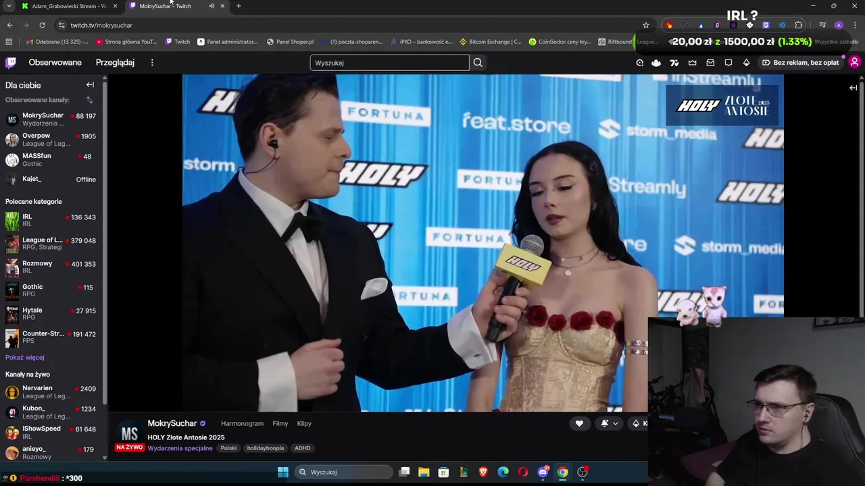Go back in browser history

pyautogui.click(x=9, y=25)
